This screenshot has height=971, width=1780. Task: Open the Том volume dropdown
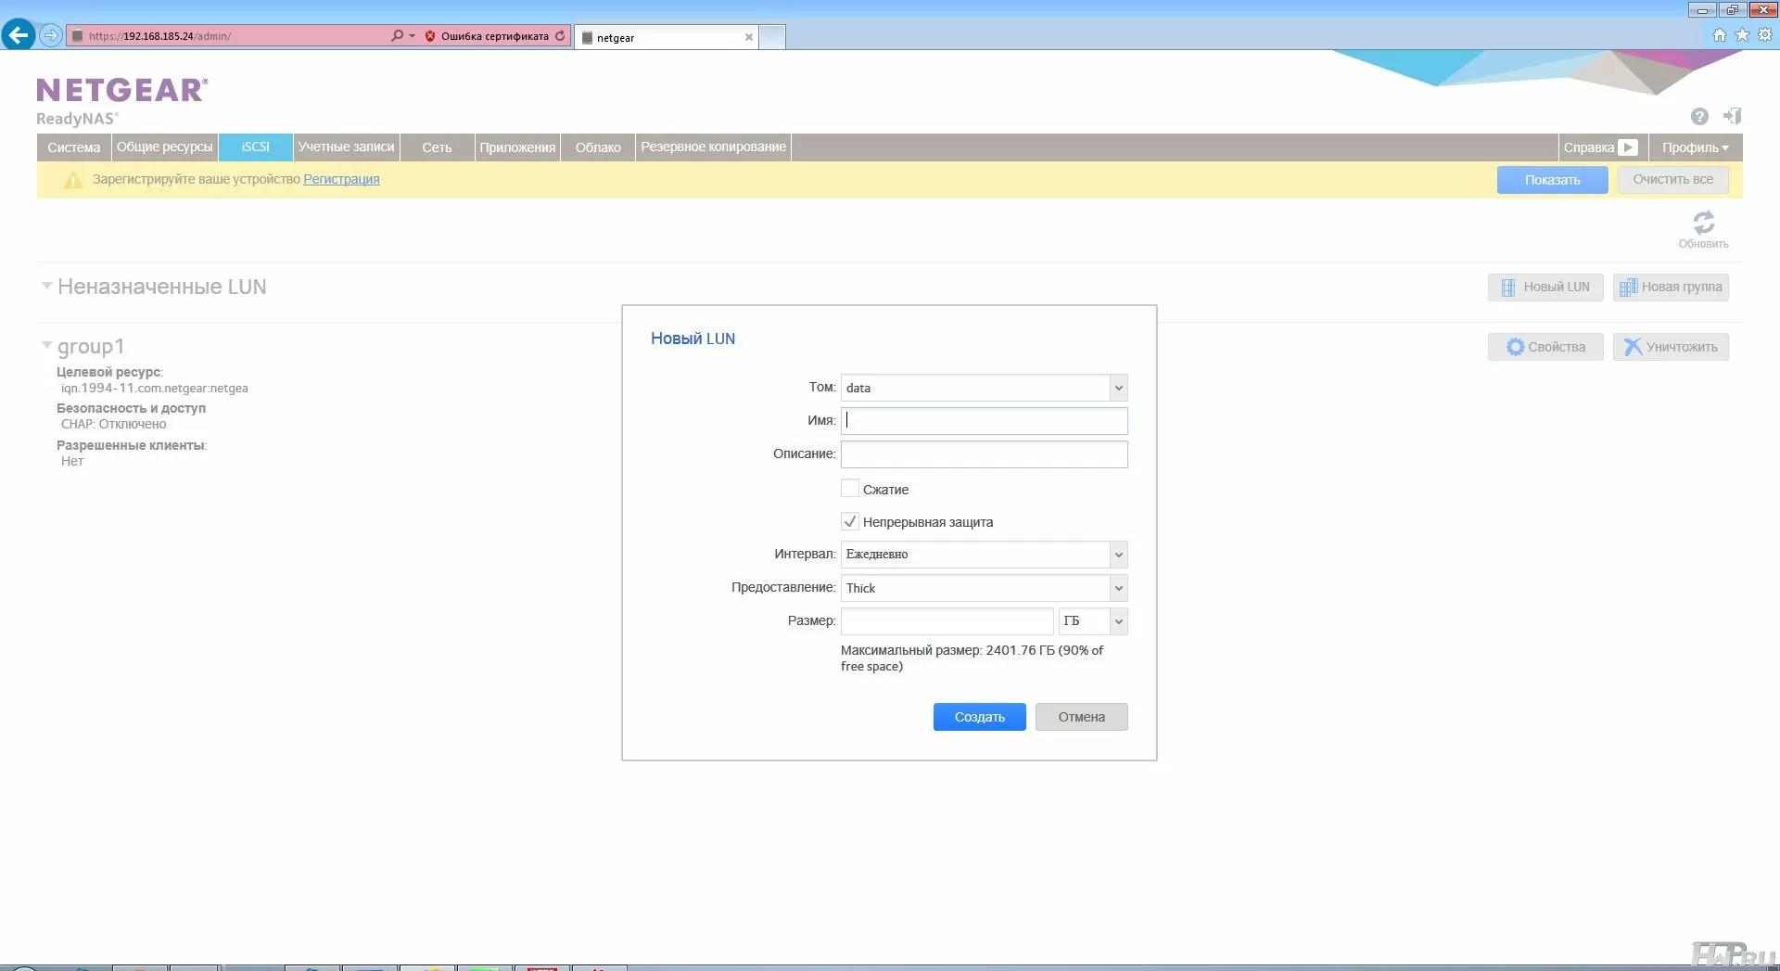coord(1118,388)
